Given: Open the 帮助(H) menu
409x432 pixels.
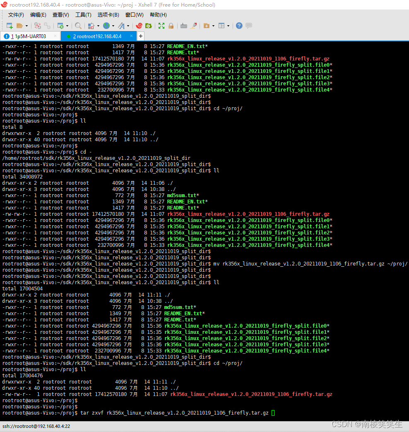Looking at the screenshot, I should 159,15.
